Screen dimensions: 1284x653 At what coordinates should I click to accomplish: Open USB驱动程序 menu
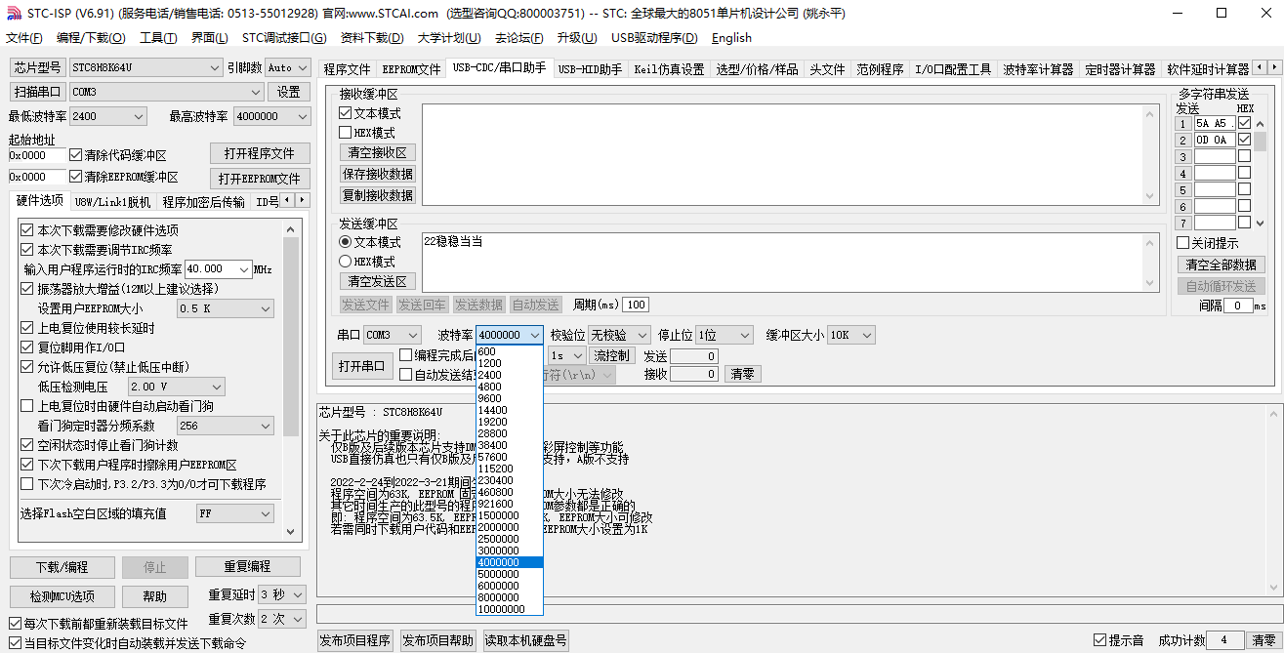coord(654,38)
